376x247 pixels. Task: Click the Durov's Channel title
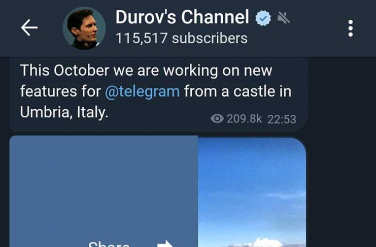(x=182, y=17)
